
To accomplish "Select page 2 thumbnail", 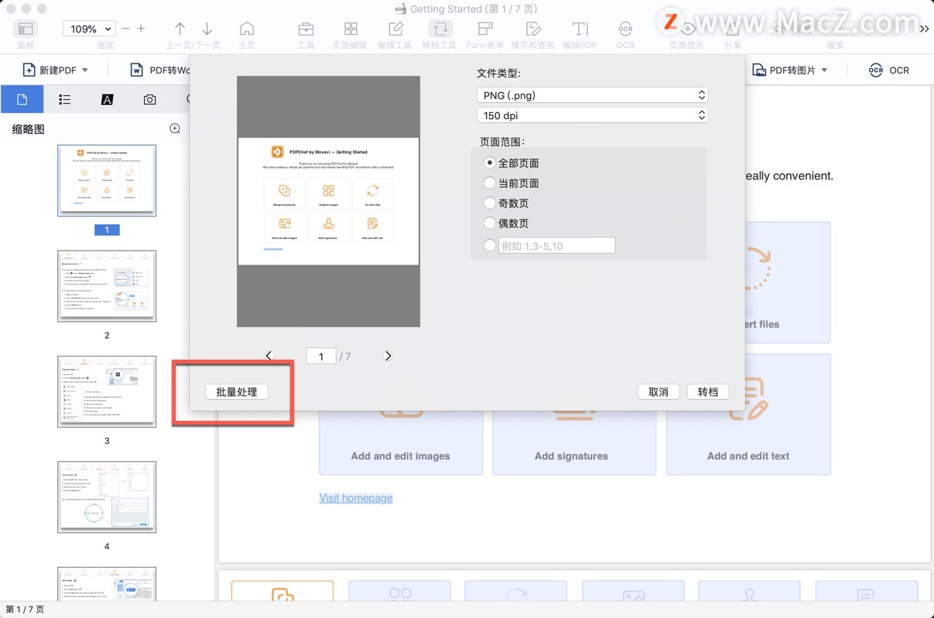I will tap(107, 286).
